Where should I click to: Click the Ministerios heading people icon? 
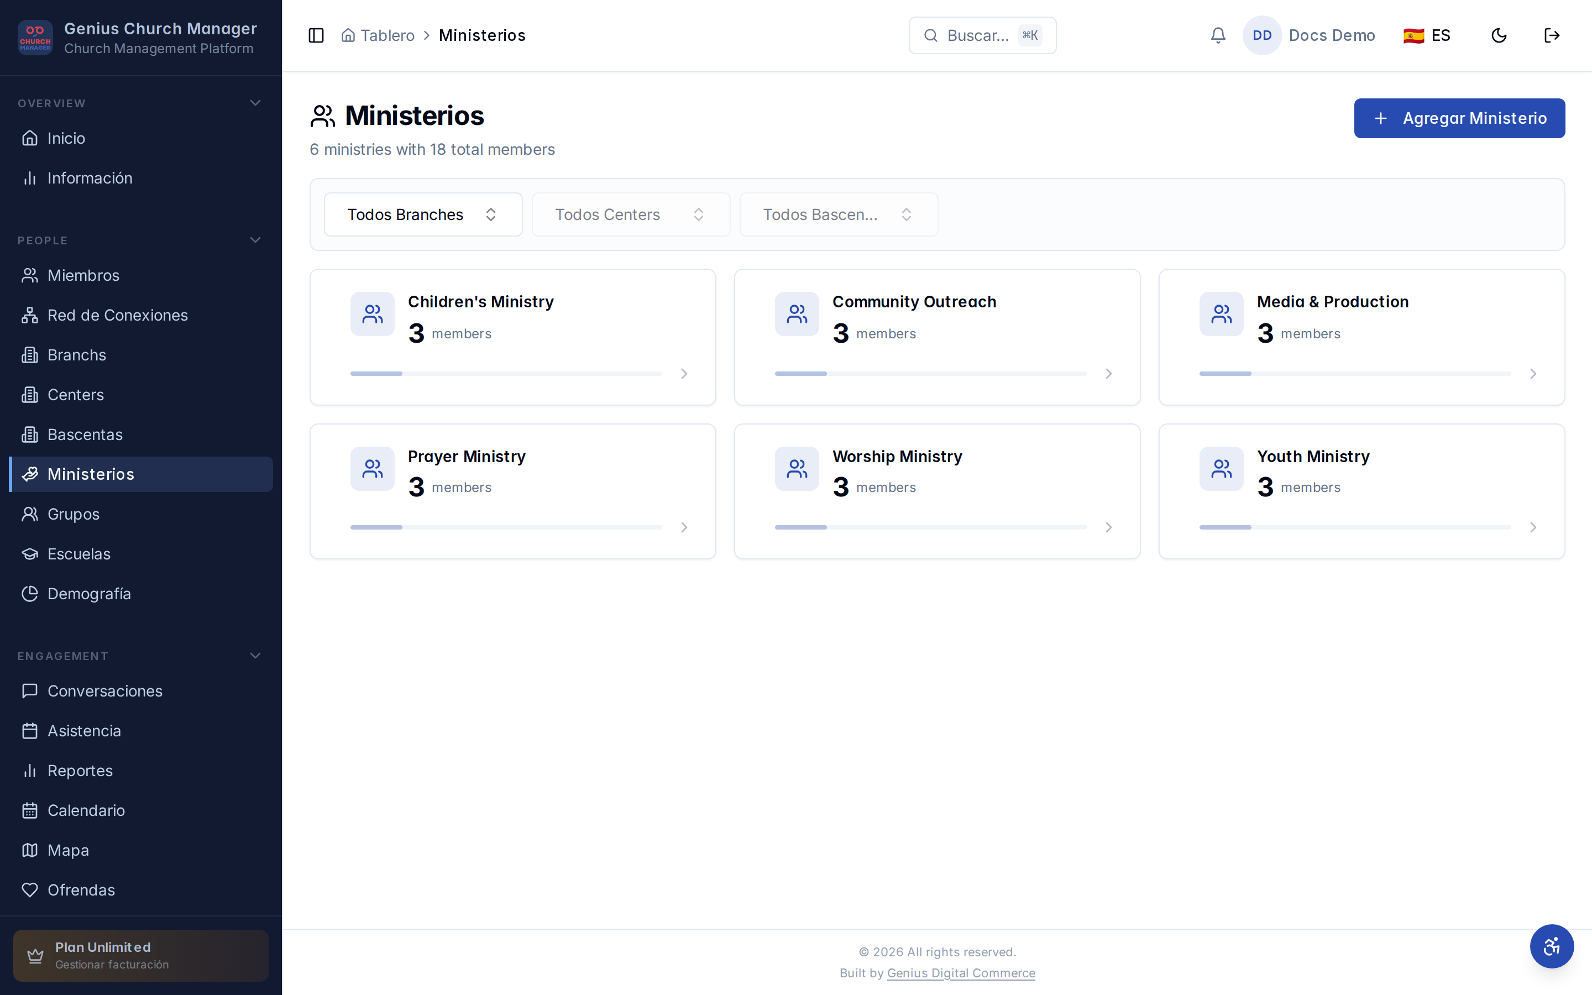coord(322,116)
